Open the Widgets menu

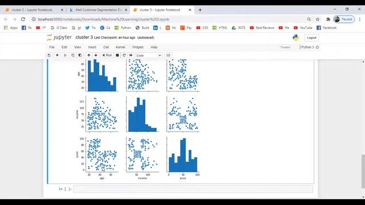coord(137,47)
